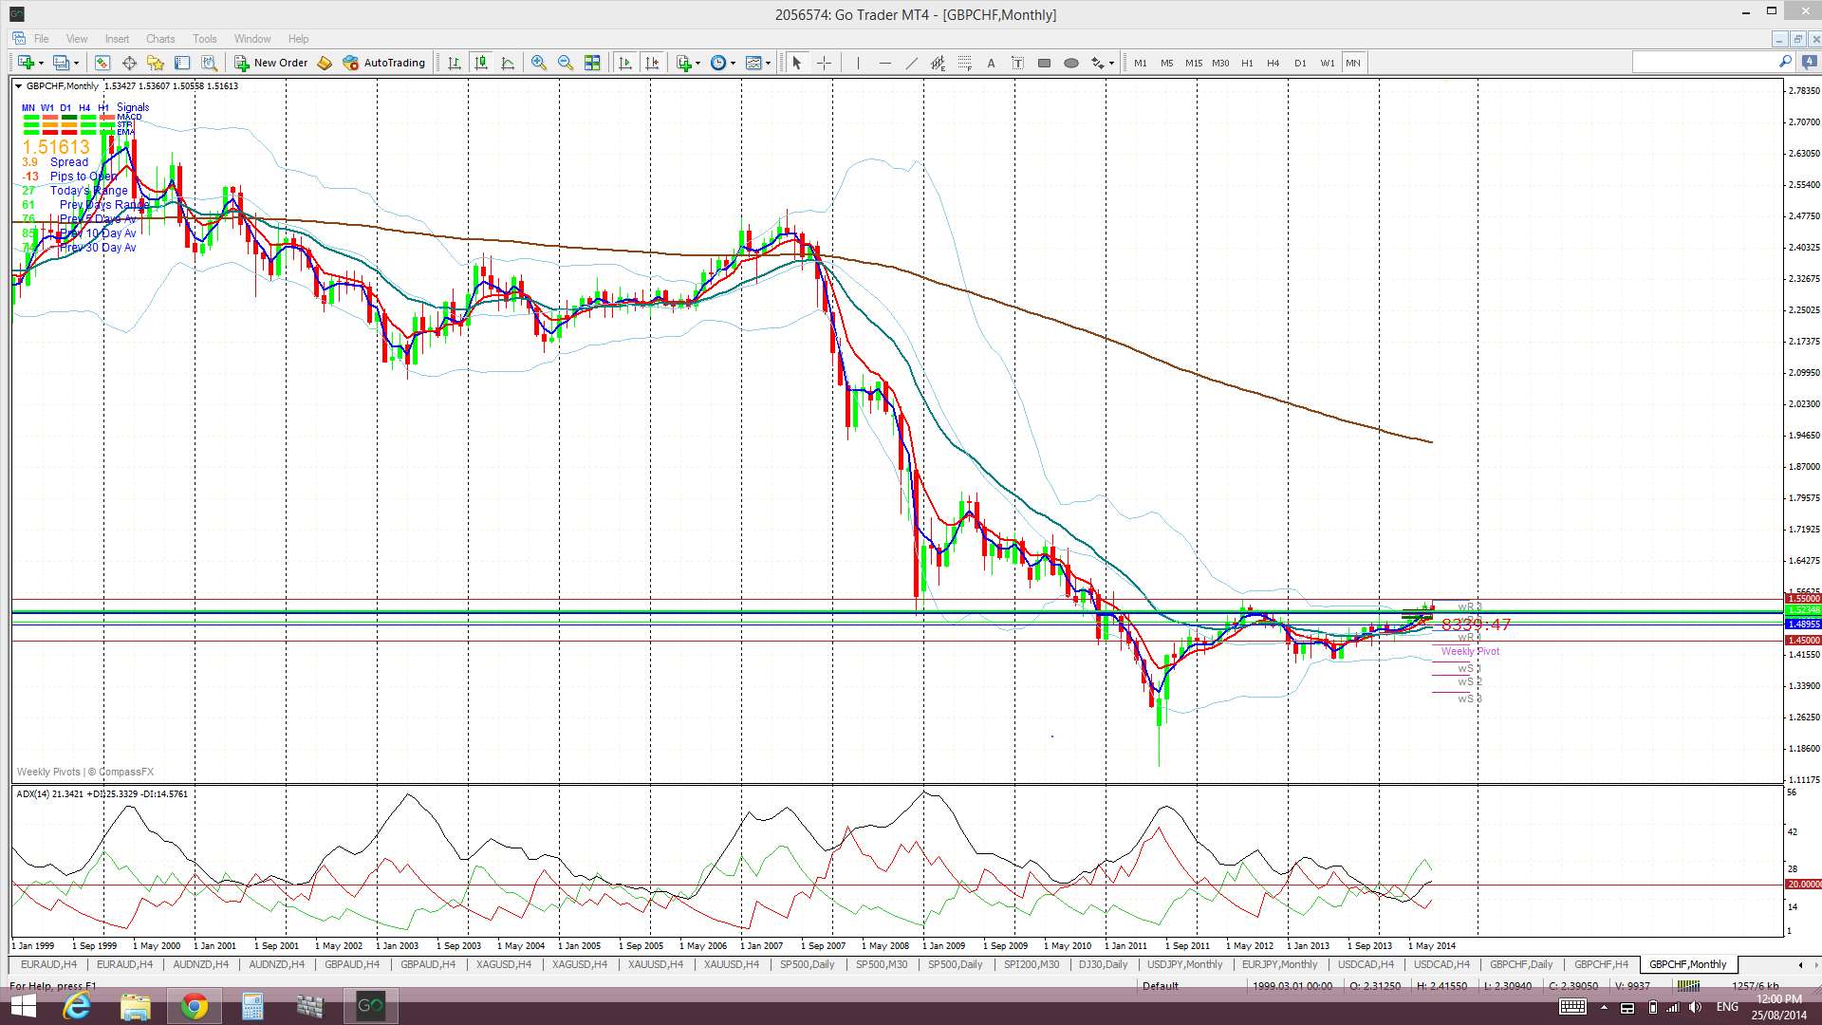
Task: Select the Equidistant Channel tool
Action: (938, 63)
